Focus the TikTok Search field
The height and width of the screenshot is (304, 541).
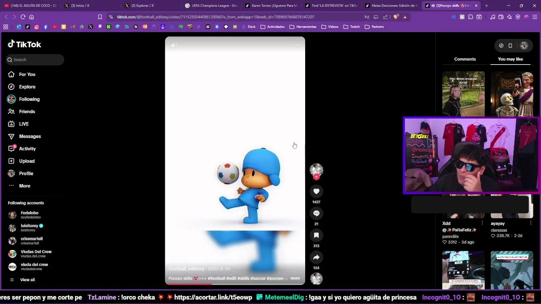coord(35,60)
